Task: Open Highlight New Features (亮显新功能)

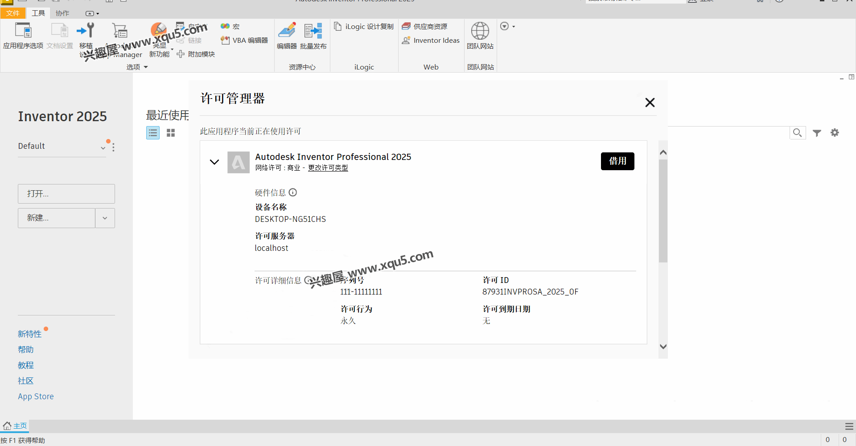Action: 159,40
